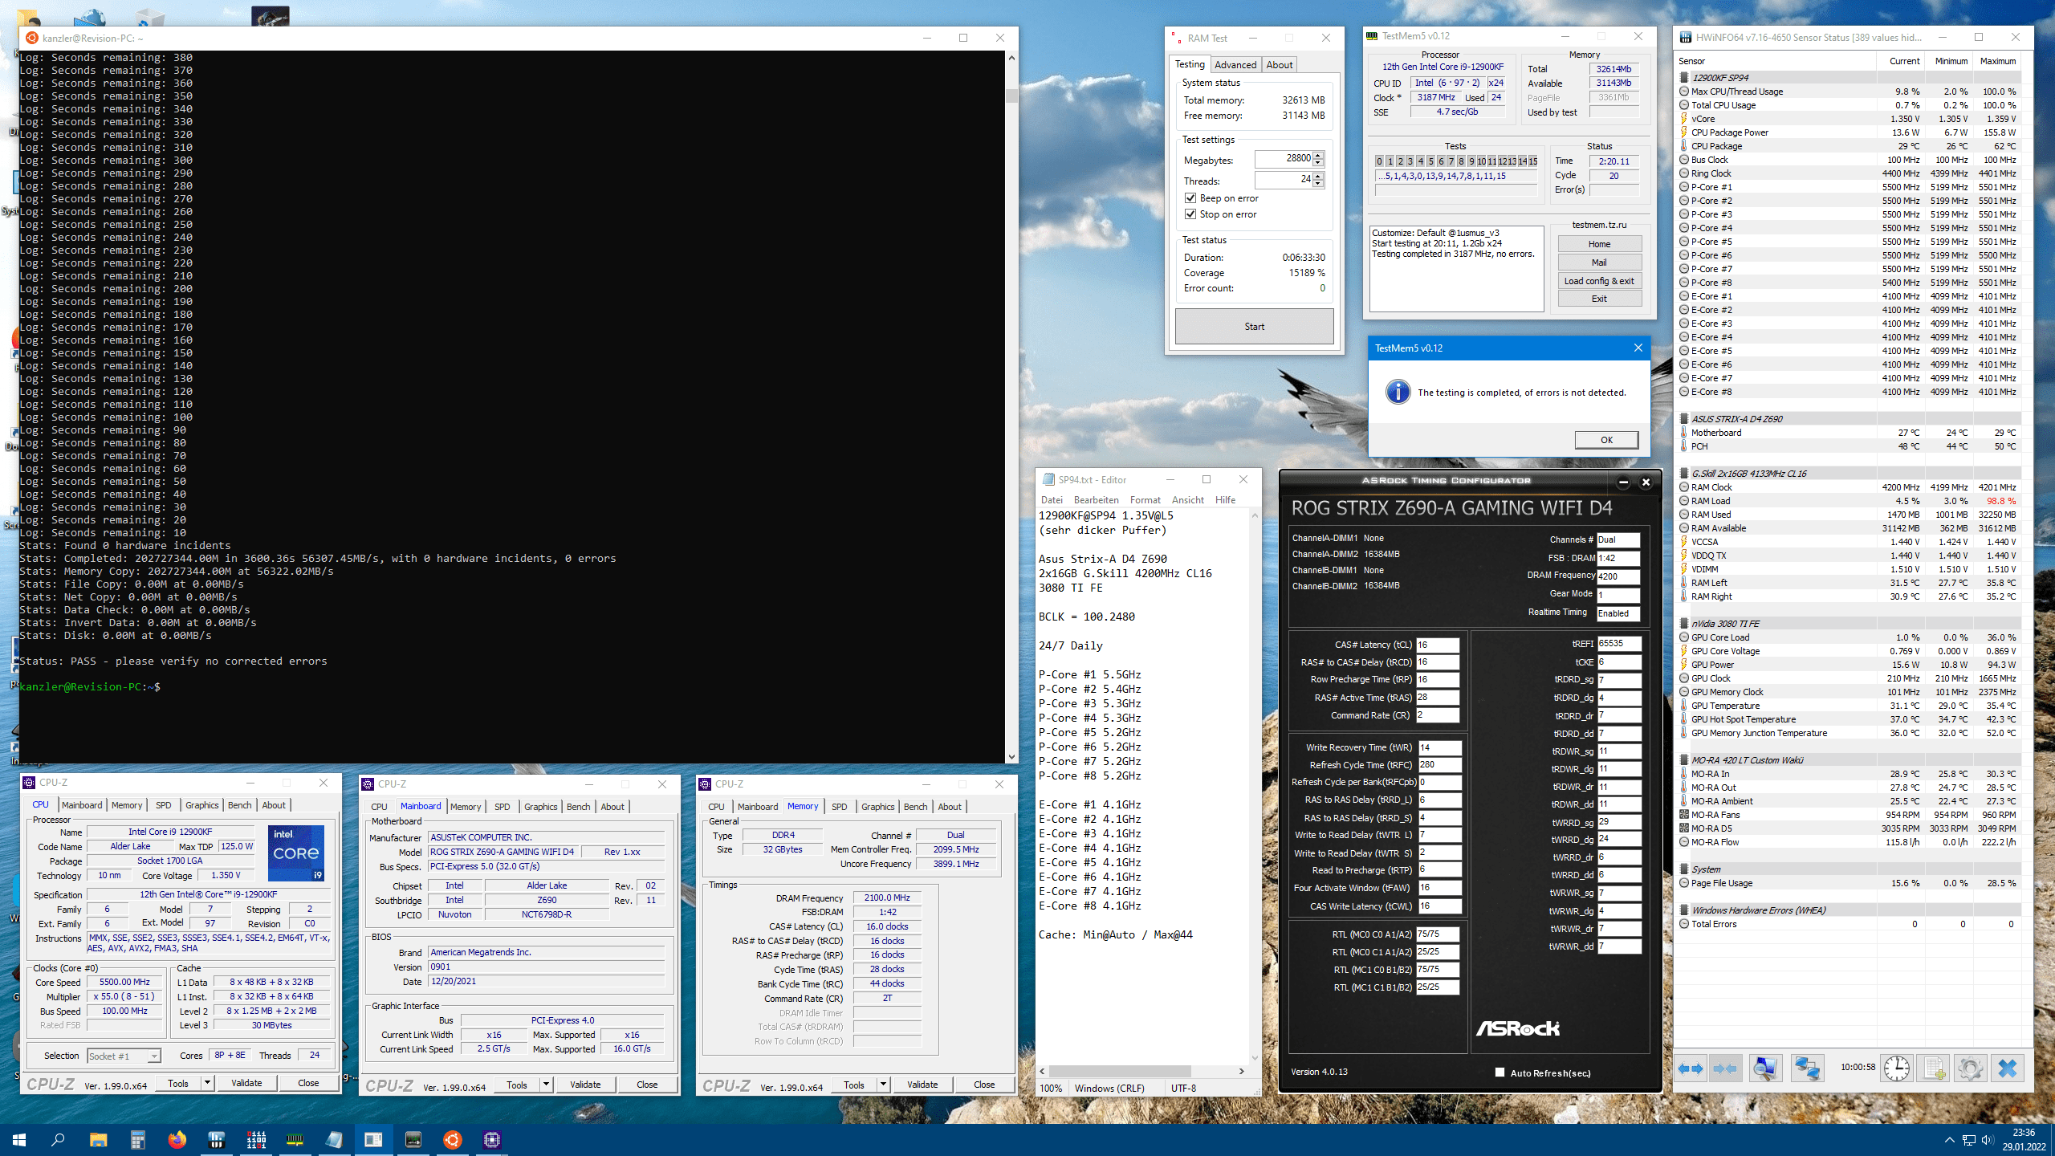The width and height of the screenshot is (2055, 1156).
Task: Click terminal vertical scrollbar thumb
Action: click(x=1011, y=96)
